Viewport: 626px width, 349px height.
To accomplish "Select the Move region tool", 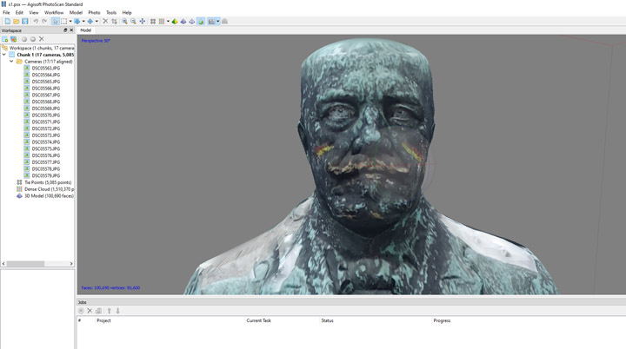I will click(77, 21).
